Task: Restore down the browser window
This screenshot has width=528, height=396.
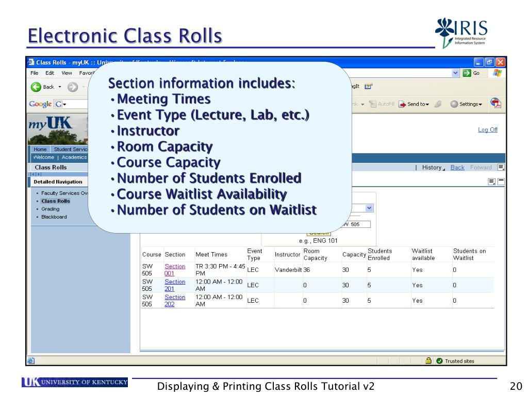Action: 489,62
